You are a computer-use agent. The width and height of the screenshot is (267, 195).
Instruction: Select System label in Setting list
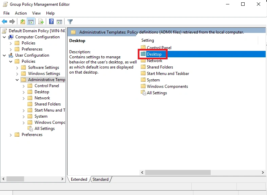click(153, 80)
